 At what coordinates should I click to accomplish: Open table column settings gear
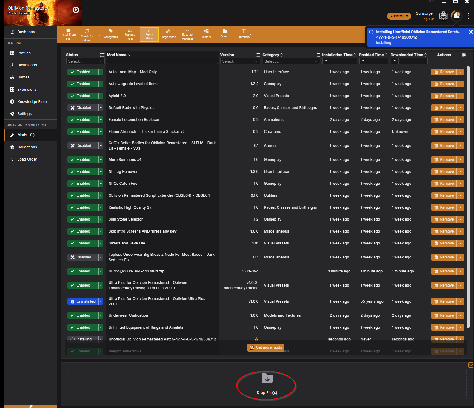pos(464,55)
